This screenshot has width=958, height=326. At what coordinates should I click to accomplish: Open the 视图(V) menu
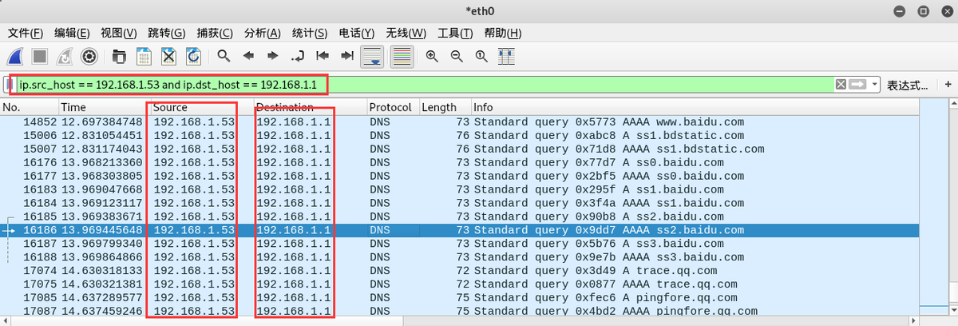point(119,33)
